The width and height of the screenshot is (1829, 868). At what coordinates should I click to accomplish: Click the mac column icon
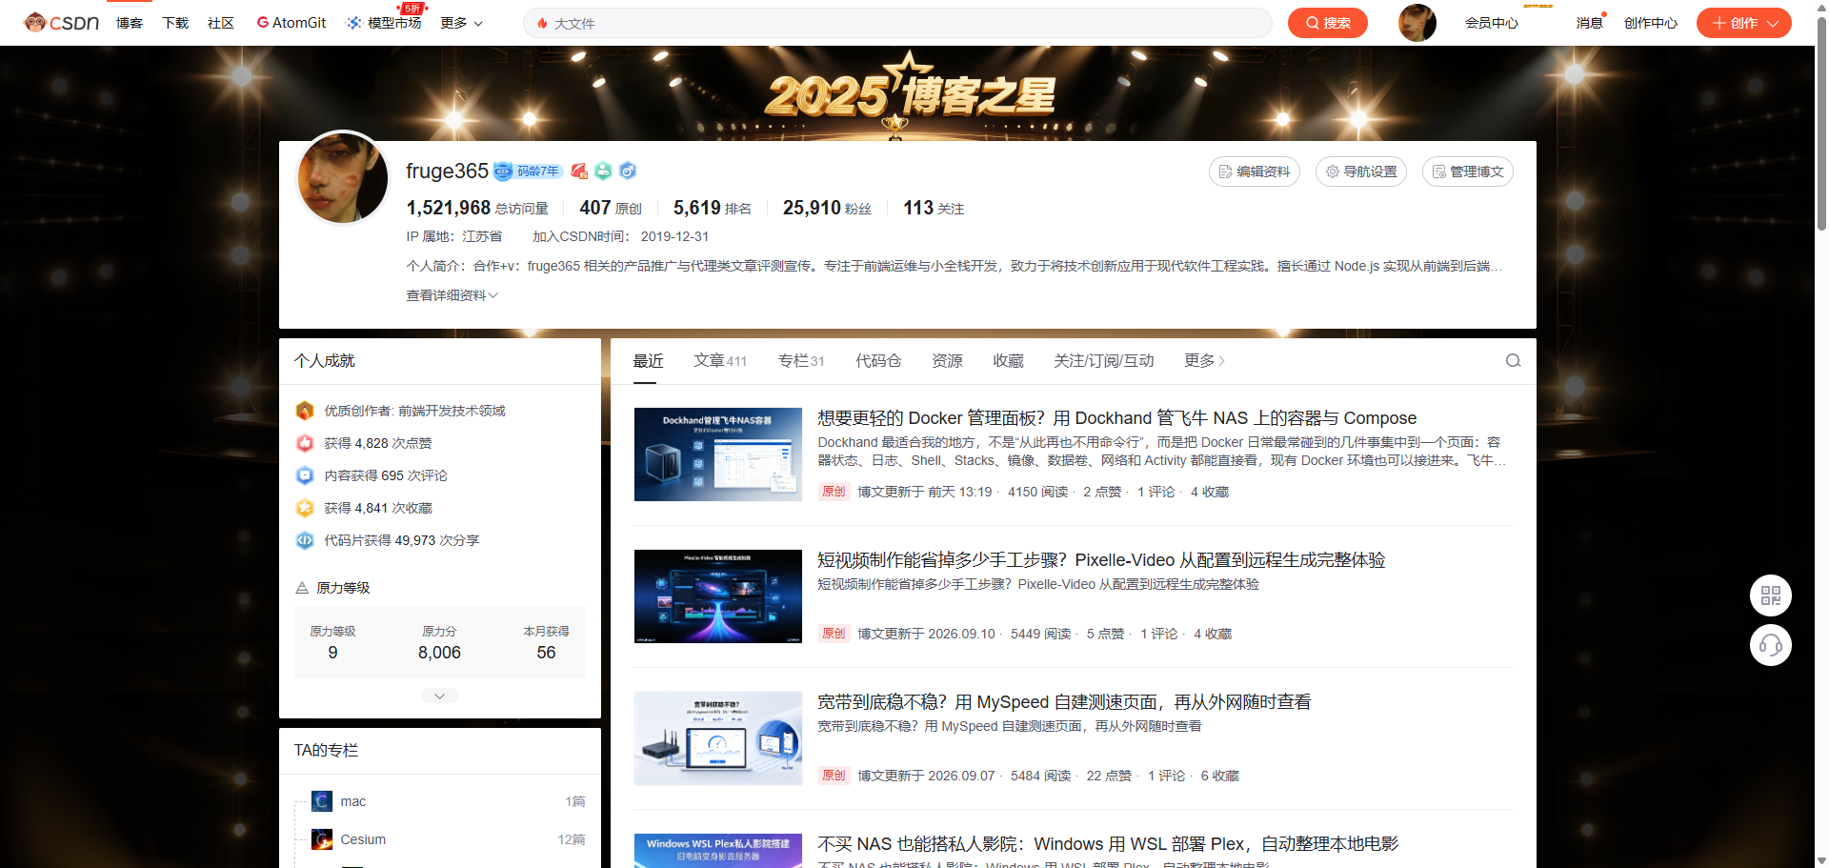pos(322,801)
